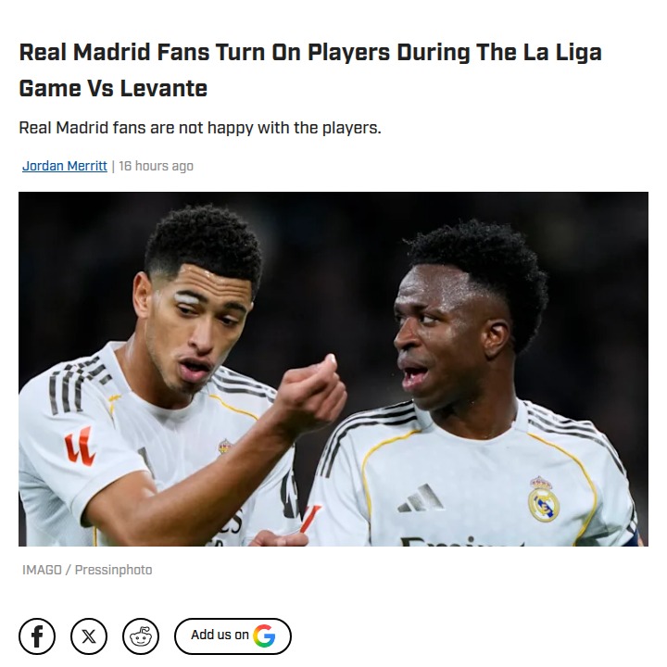
Task: Share the article on X
Action: [89, 636]
